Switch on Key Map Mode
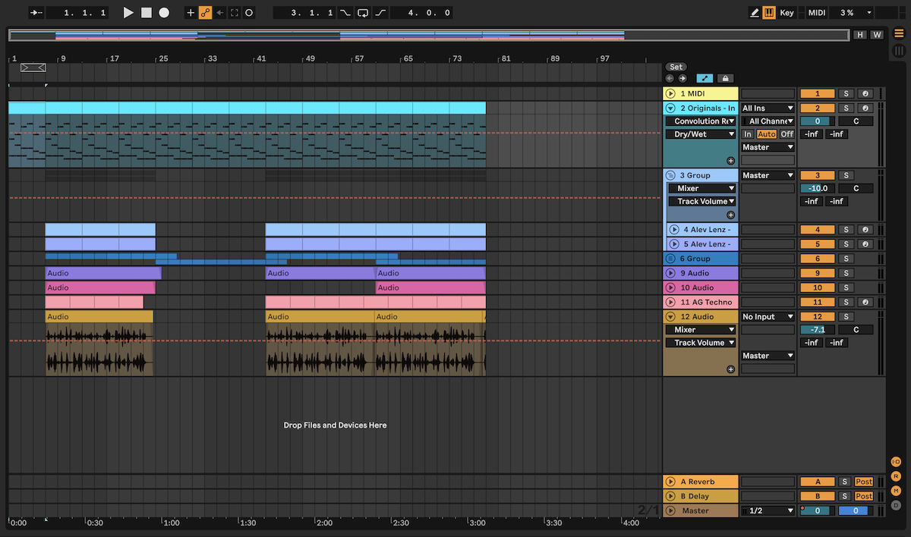 (x=786, y=13)
